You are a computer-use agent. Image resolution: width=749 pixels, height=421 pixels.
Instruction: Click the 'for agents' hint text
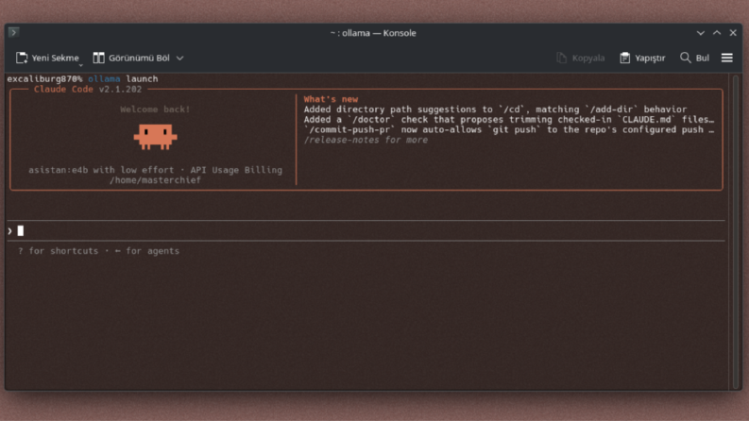pos(152,251)
